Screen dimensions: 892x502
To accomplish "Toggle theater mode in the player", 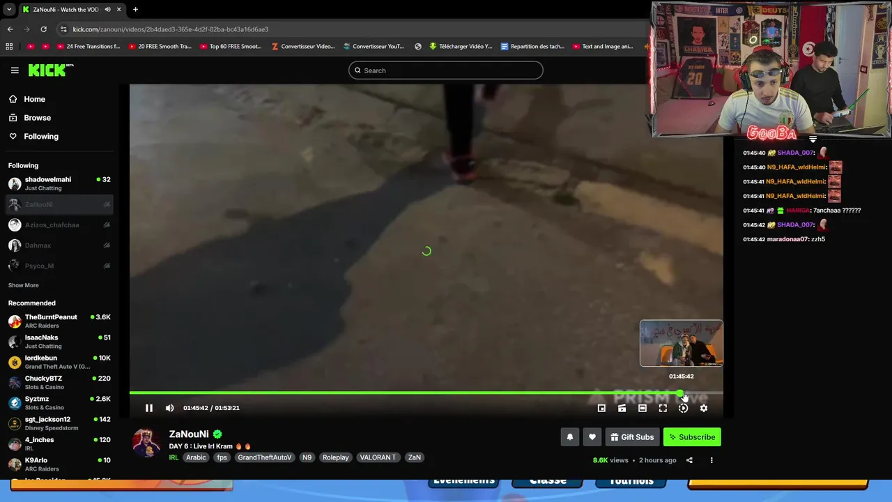I will tap(643, 408).
